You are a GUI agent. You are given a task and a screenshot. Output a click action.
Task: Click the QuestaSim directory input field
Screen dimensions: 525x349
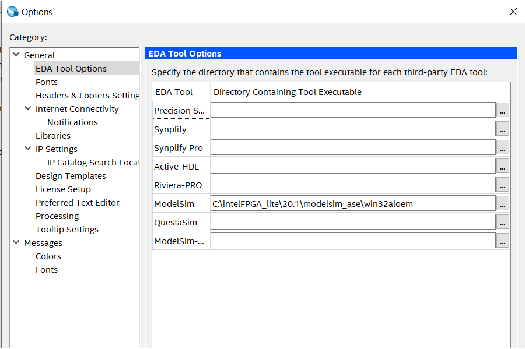(x=353, y=222)
